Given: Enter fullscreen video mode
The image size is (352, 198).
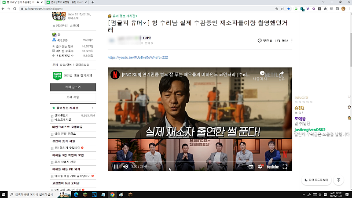Looking at the screenshot, I should tap(285, 167).
